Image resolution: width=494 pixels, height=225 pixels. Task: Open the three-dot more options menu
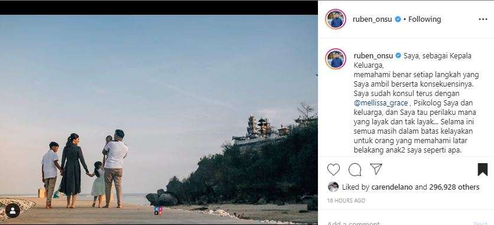click(x=483, y=19)
